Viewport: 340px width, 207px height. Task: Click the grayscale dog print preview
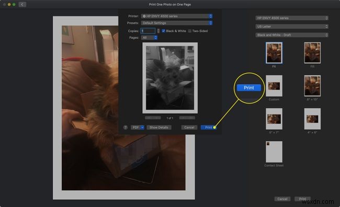[170, 78]
